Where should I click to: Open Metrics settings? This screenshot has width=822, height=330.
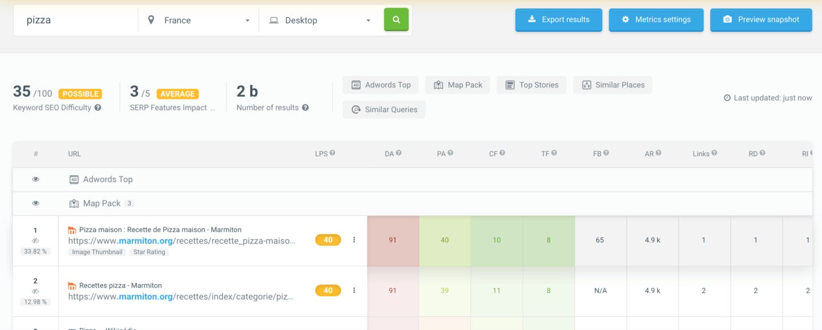[656, 19]
